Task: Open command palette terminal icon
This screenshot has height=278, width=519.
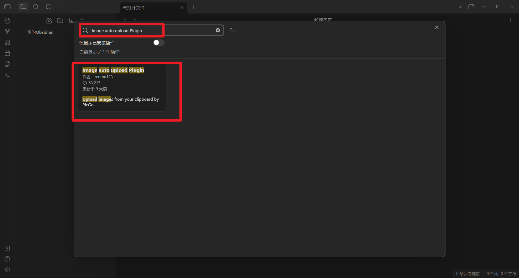Action: [x=7, y=75]
